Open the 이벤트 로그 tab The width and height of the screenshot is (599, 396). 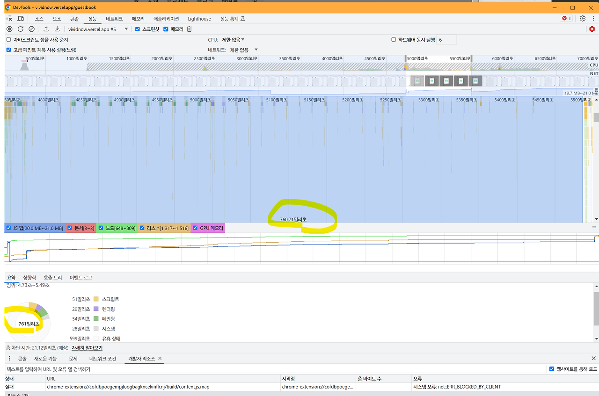pyautogui.click(x=81, y=277)
